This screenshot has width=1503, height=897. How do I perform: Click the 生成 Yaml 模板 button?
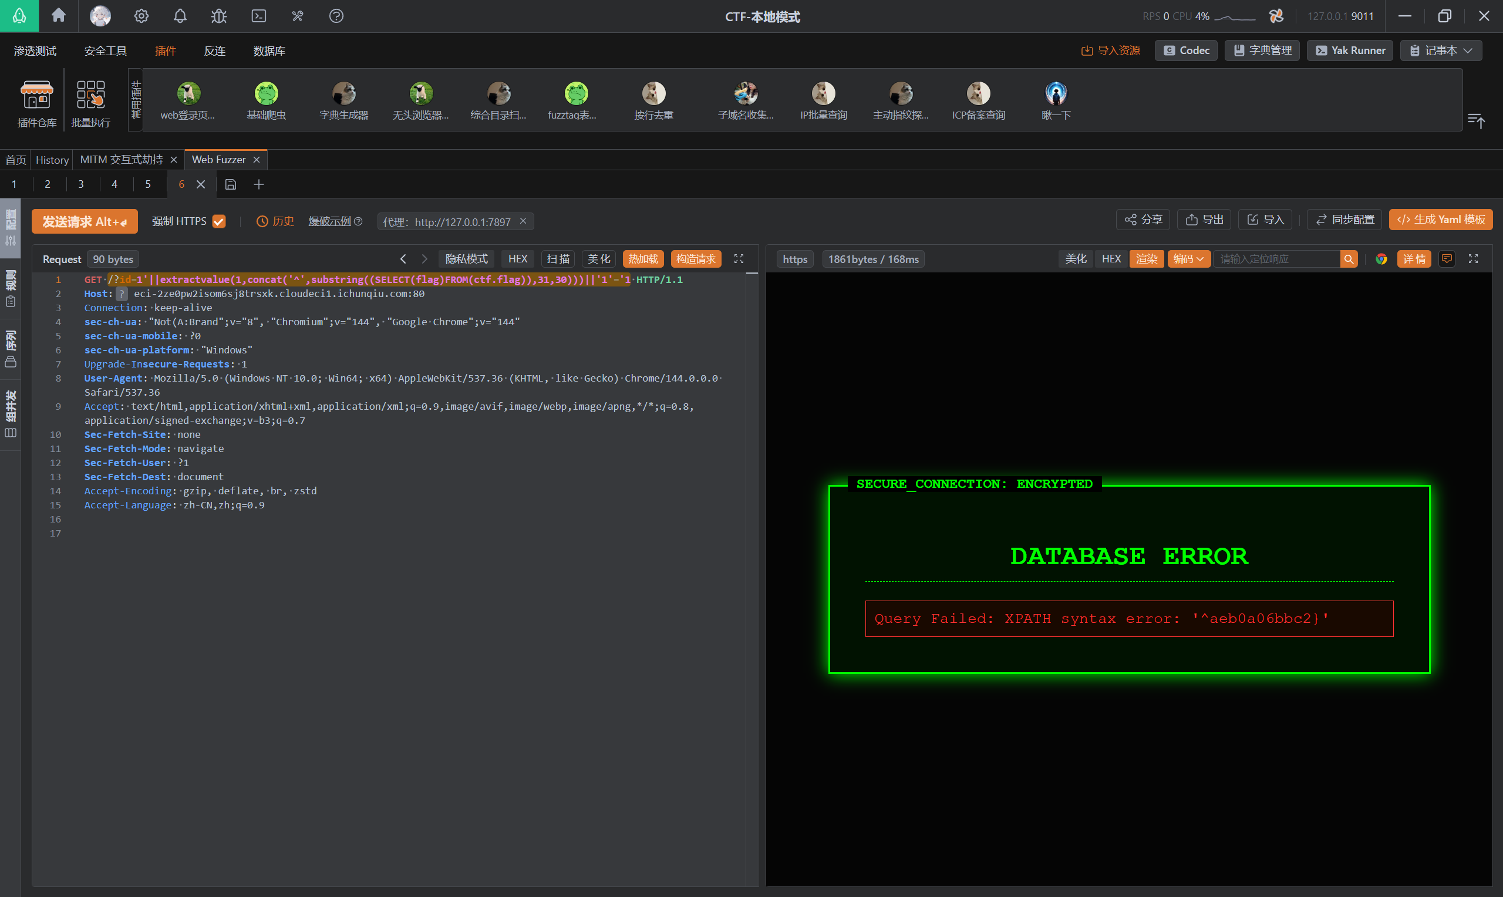tap(1440, 220)
